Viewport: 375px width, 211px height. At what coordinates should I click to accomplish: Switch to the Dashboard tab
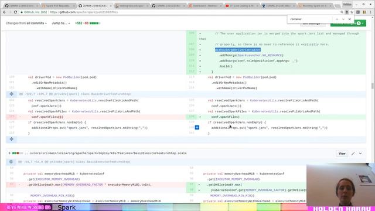(204, 5)
